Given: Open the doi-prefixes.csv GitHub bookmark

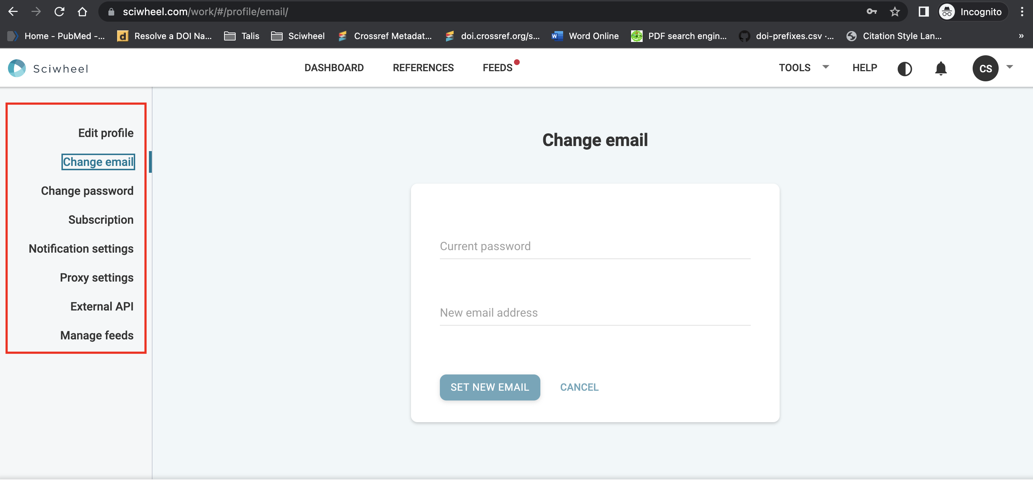Looking at the screenshot, I should pos(786,36).
